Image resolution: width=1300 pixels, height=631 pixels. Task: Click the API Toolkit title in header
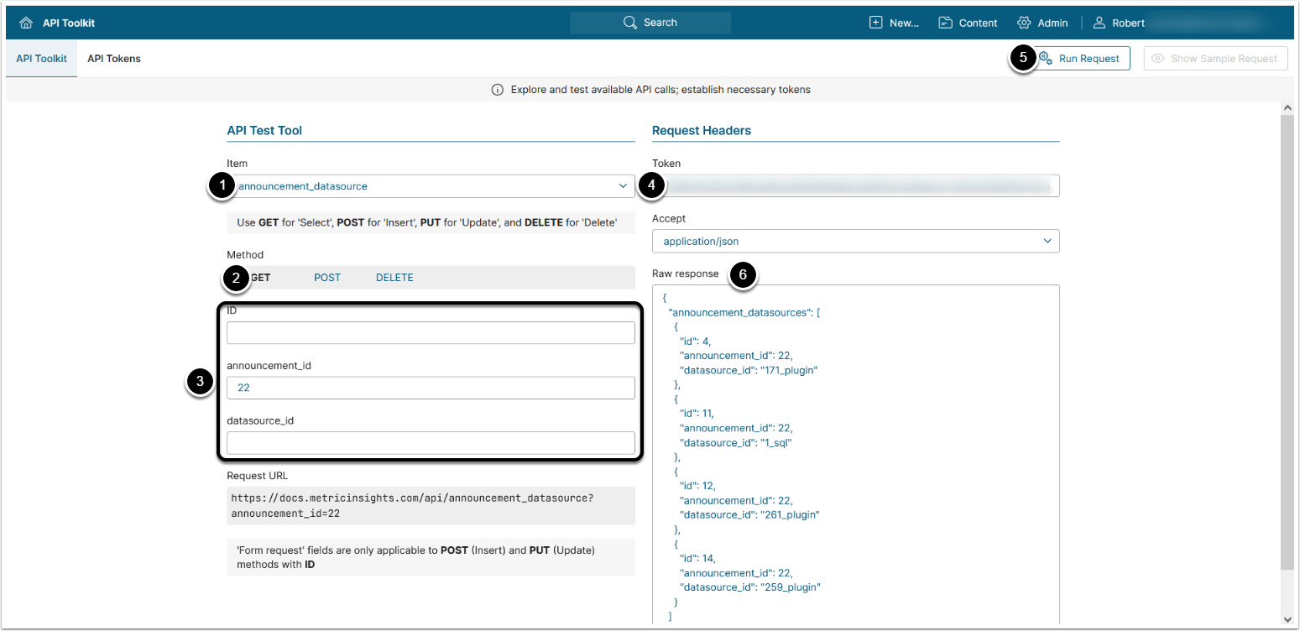pyautogui.click(x=69, y=23)
